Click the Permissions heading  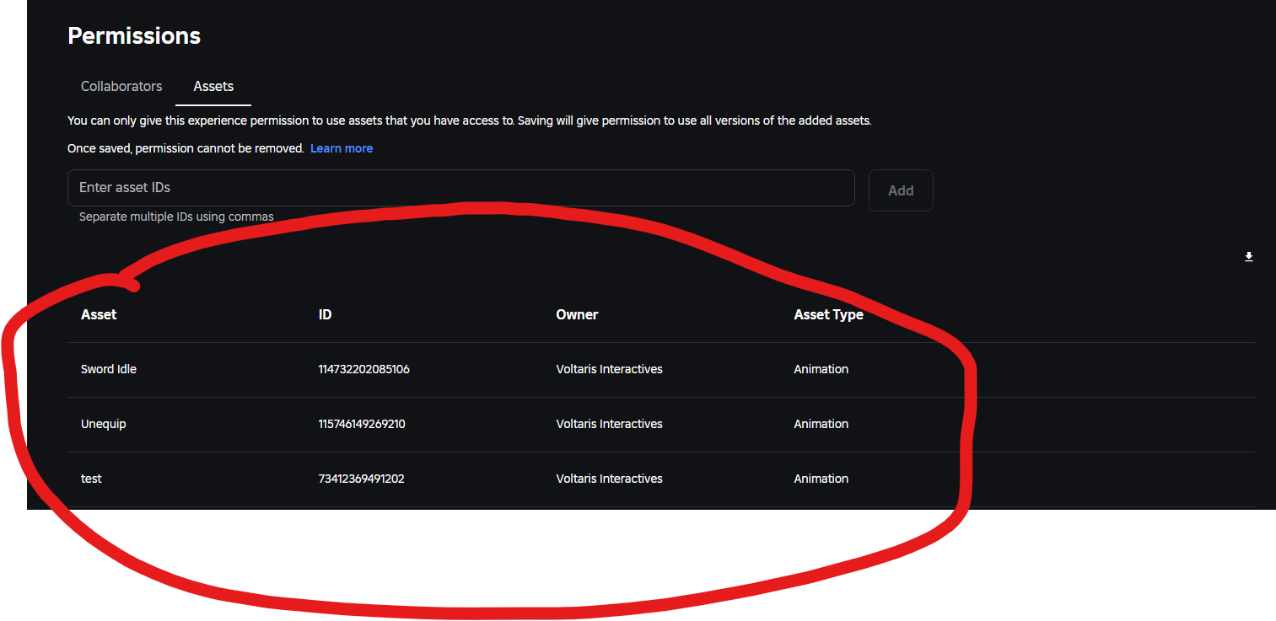[x=134, y=35]
